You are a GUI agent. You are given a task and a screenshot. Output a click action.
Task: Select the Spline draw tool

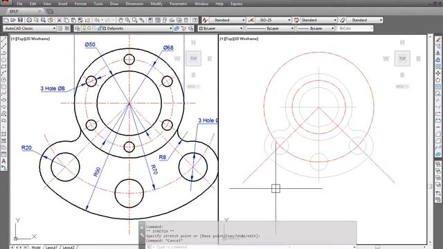[3, 93]
